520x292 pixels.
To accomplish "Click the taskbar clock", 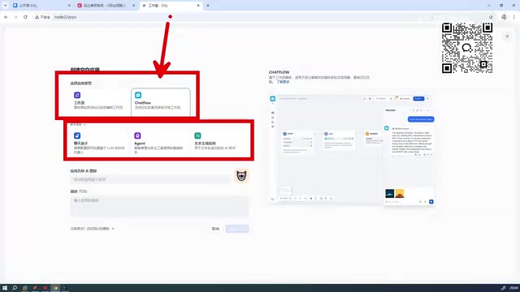I will (514, 288).
